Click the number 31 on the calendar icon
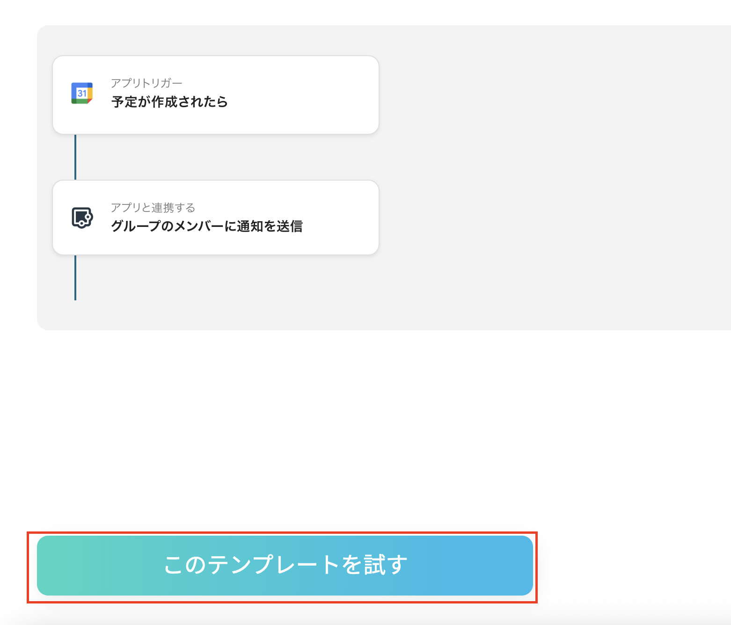The width and height of the screenshot is (731, 625). point(82,94)
